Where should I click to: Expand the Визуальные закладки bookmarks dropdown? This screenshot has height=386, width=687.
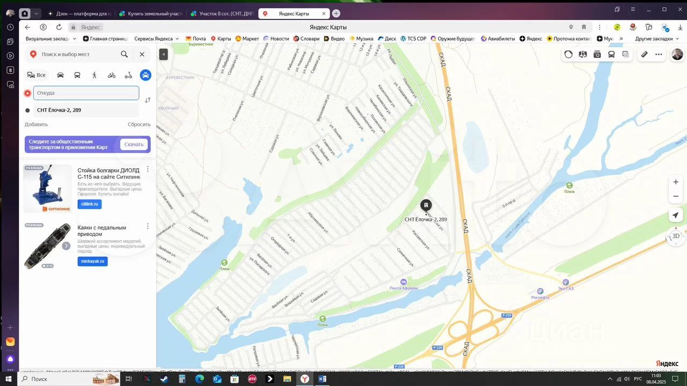click(x=51, y=39)
